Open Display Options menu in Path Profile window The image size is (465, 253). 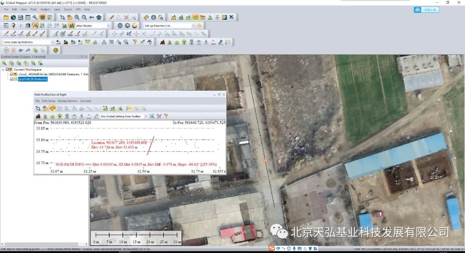67,101
